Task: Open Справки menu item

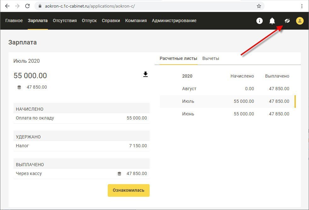Action: (111, 21)
